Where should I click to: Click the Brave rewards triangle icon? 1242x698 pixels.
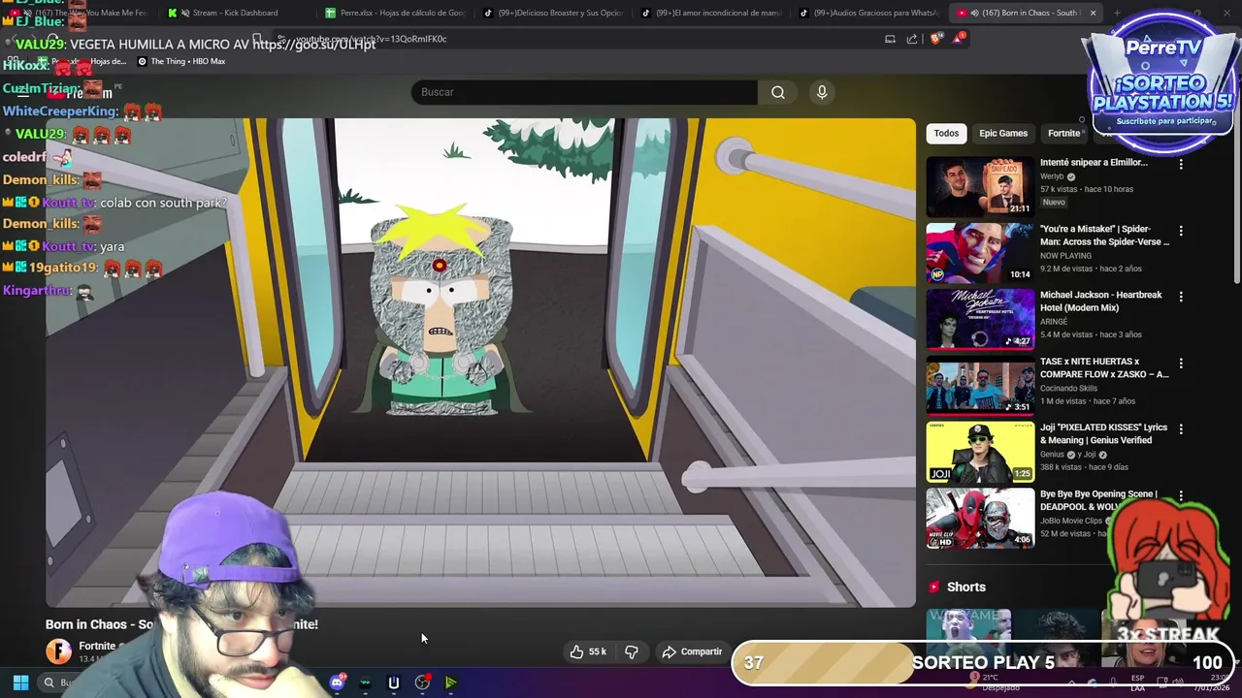pyautogui.click(x=960, y=38)
